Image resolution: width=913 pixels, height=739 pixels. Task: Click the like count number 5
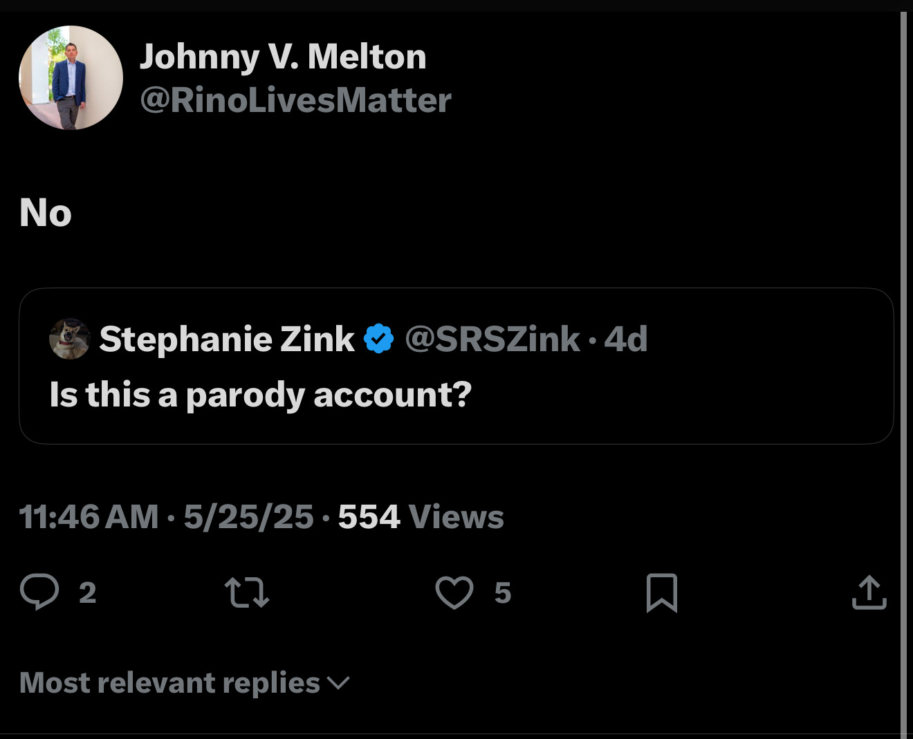(503, 593)
